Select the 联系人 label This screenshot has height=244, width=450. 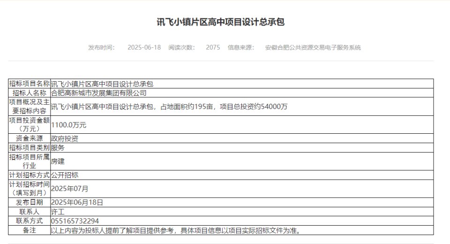29,212
